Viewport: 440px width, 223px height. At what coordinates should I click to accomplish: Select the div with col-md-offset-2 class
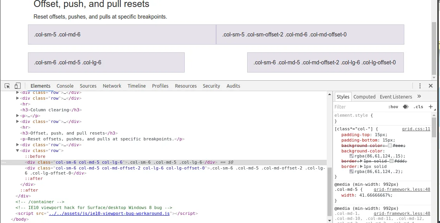(175, 171)
